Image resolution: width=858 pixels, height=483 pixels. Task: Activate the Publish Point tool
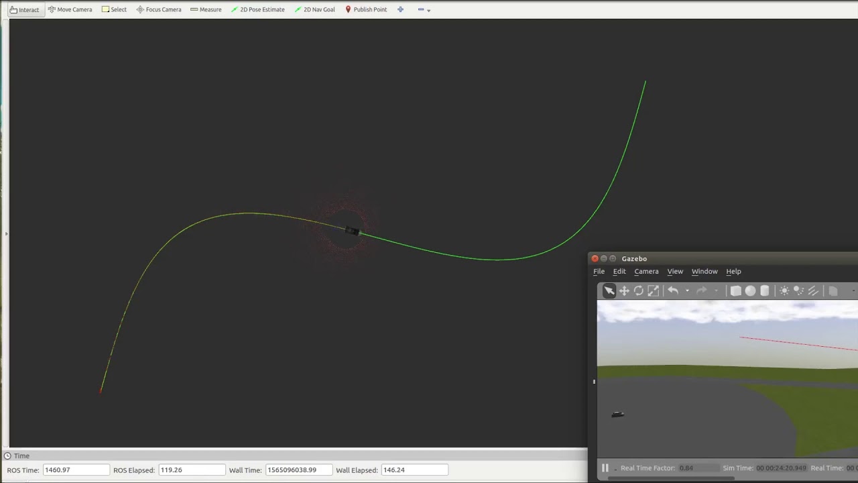coord(365,9)
